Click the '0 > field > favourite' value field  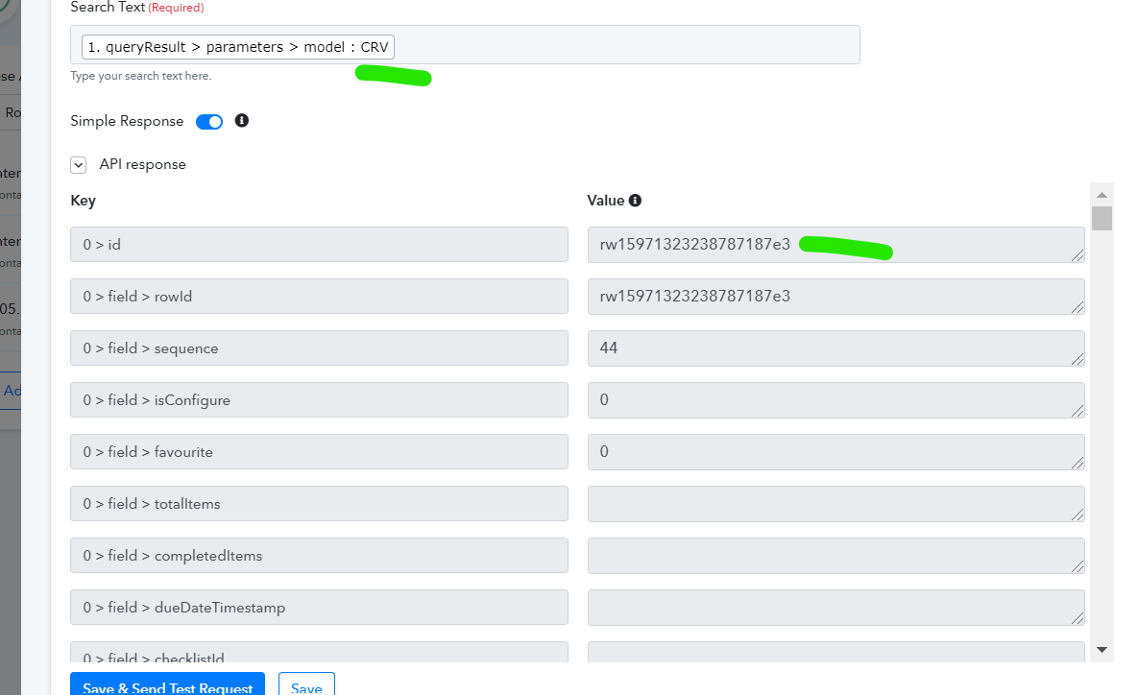[835, 452]
